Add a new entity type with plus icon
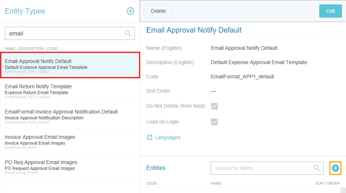Screen dimensions: 346x193 coord(130,11)
